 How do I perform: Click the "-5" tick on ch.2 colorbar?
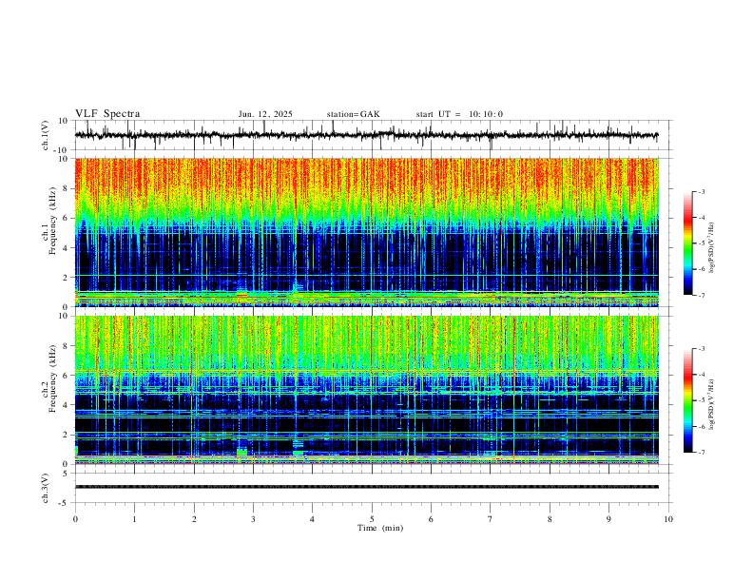pyautogui.click(x=702, y=400)
